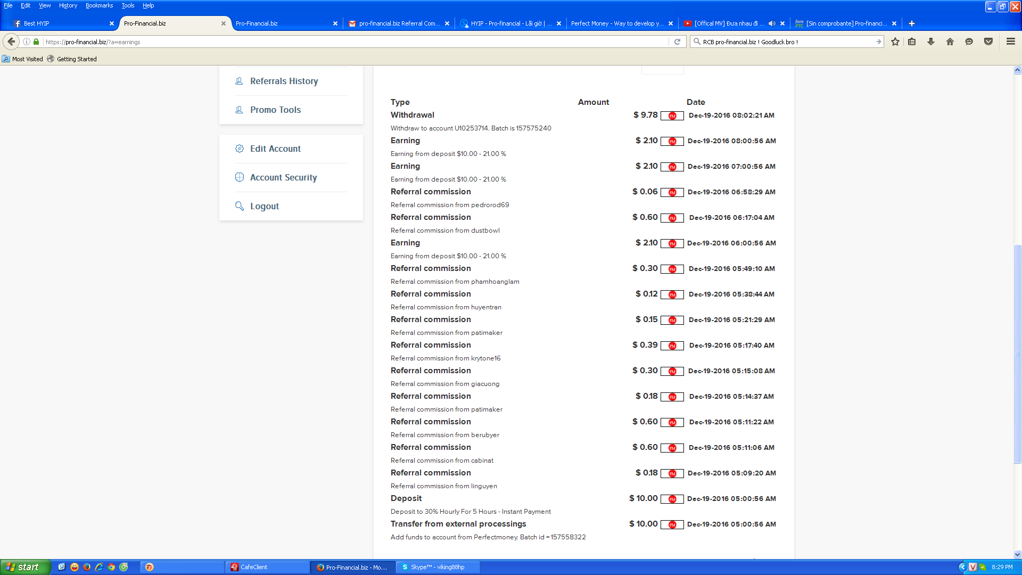This screenshot has width=1022, height=575.
Task: Open the hamburger menu icon
Action: 1011,42
